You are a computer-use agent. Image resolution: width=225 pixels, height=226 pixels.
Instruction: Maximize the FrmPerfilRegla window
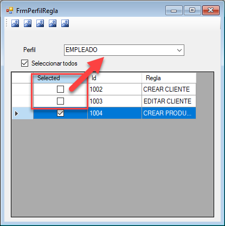[192, 10]
